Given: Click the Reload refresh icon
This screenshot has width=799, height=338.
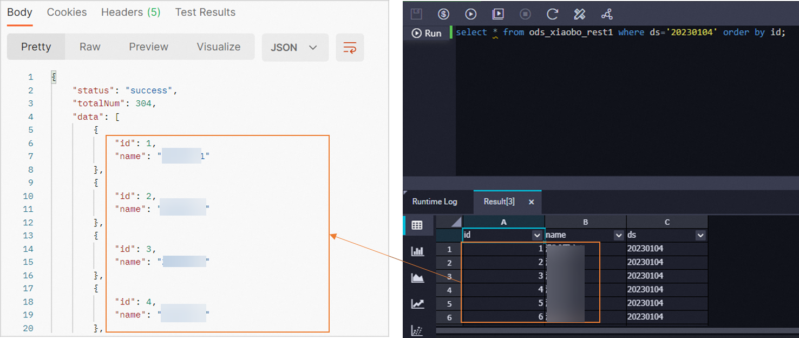Looking at the screenshot, I should (552, 14).
